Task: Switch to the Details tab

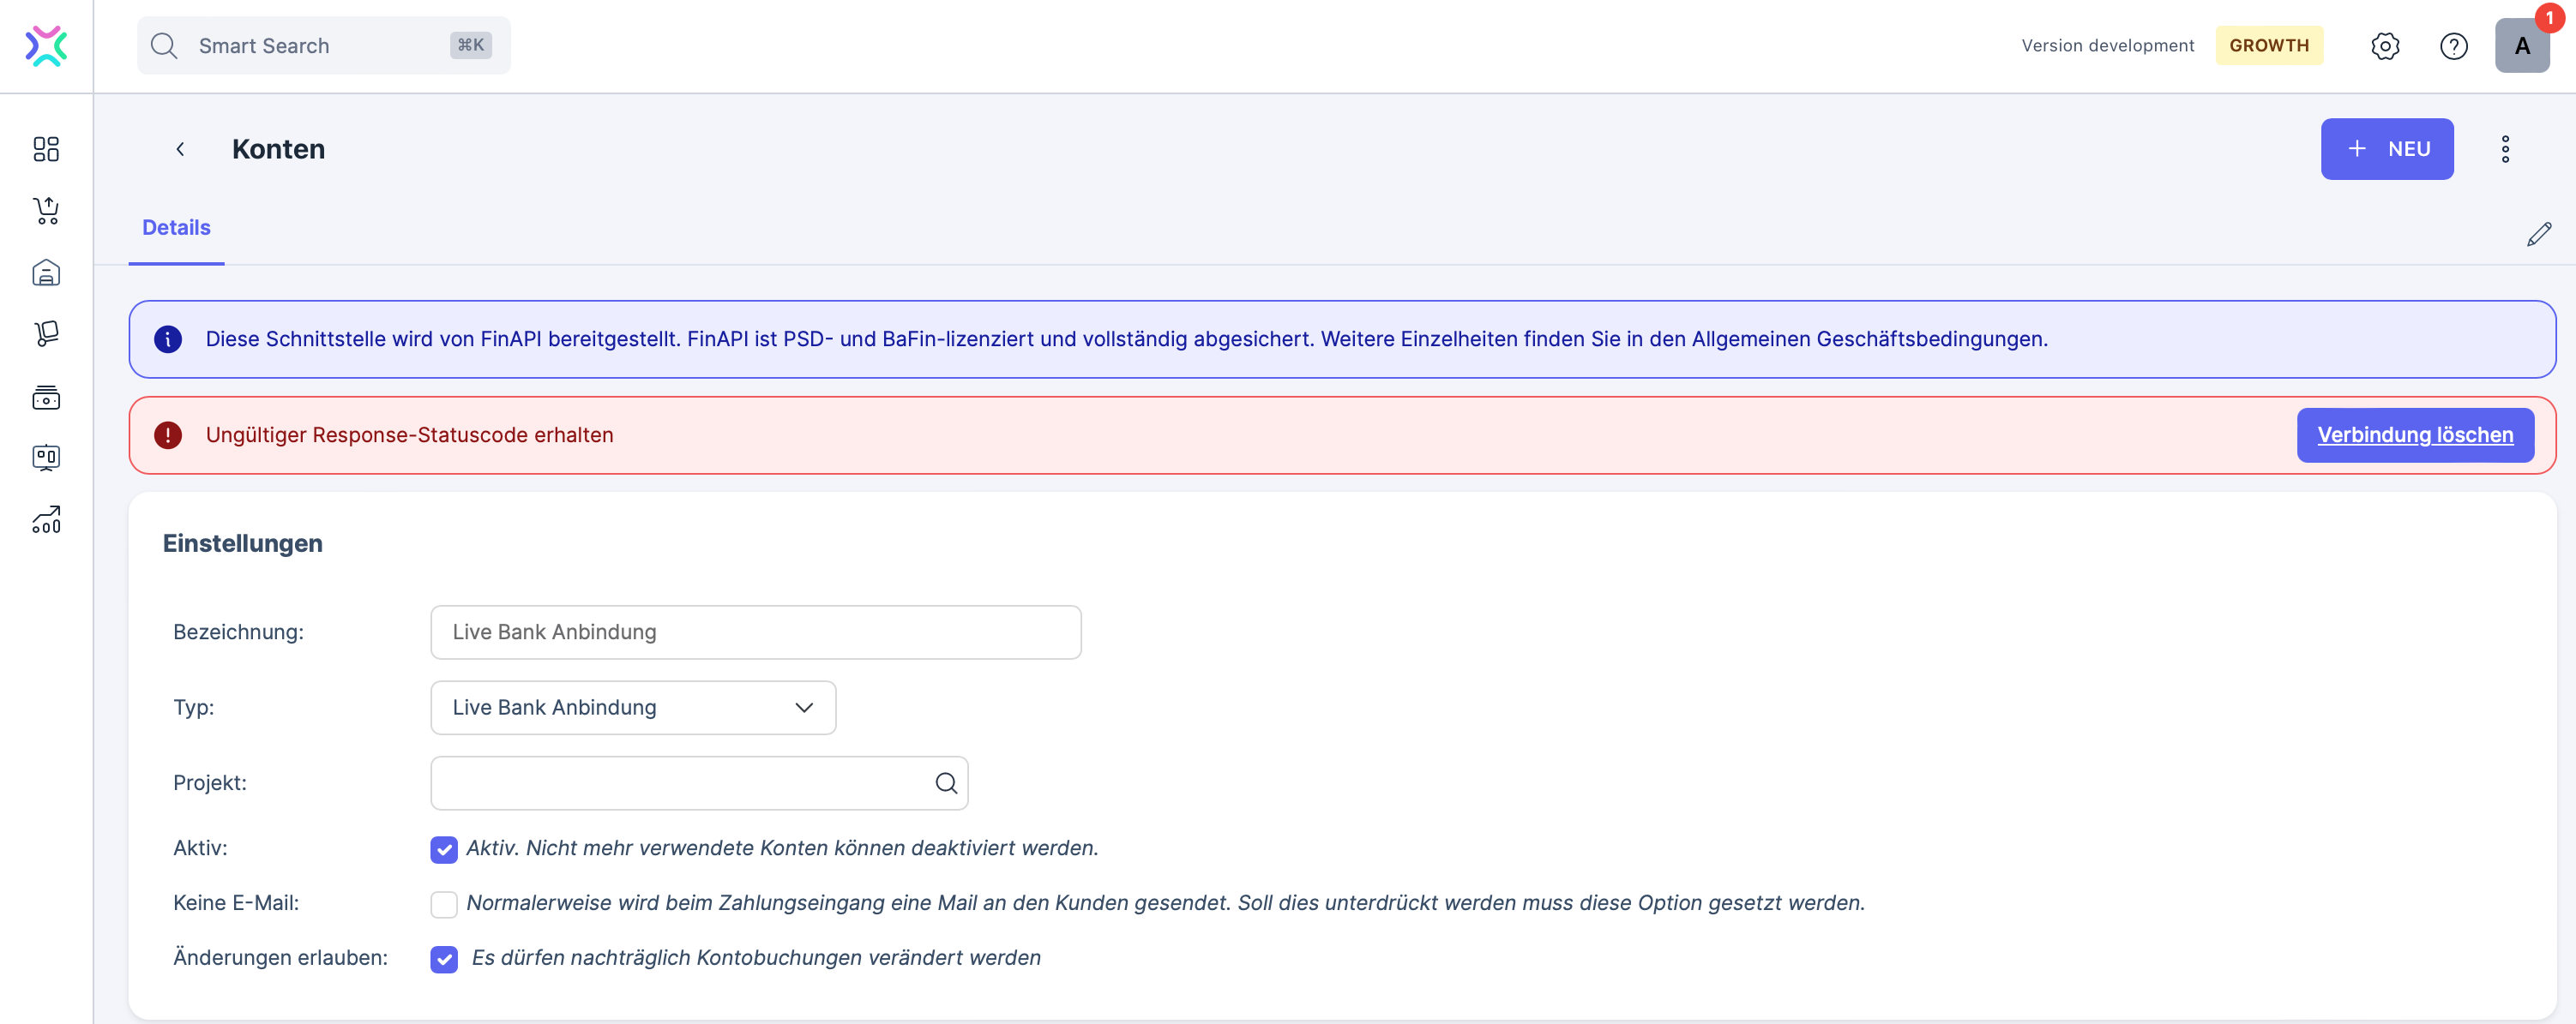Action: [x=176, y=228]
